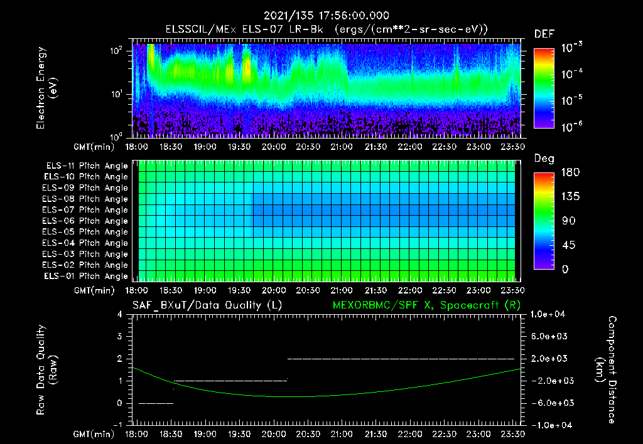The image size is (643, 444).
Task: Click the data quality line segment at level 2
Action: 401,359
